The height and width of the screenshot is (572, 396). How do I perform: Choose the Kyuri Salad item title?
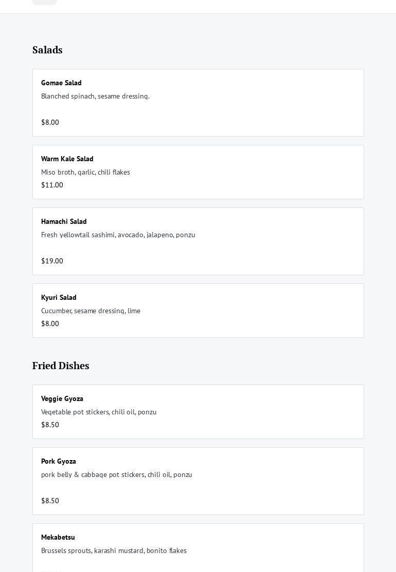pos(59,297)
